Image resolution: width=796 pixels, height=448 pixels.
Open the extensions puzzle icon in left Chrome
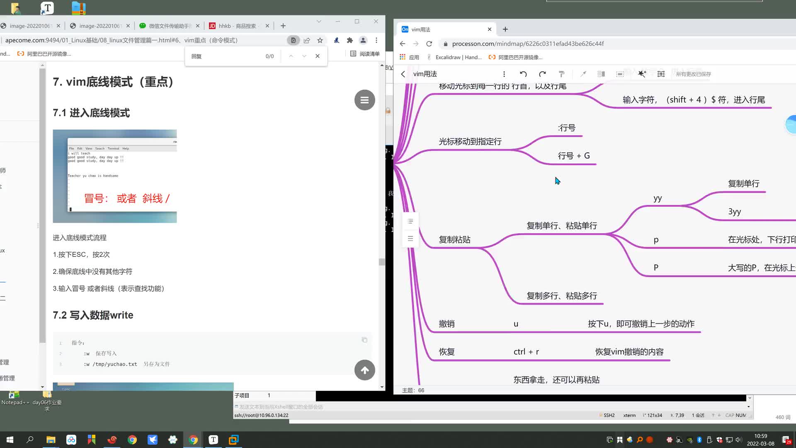350,40
